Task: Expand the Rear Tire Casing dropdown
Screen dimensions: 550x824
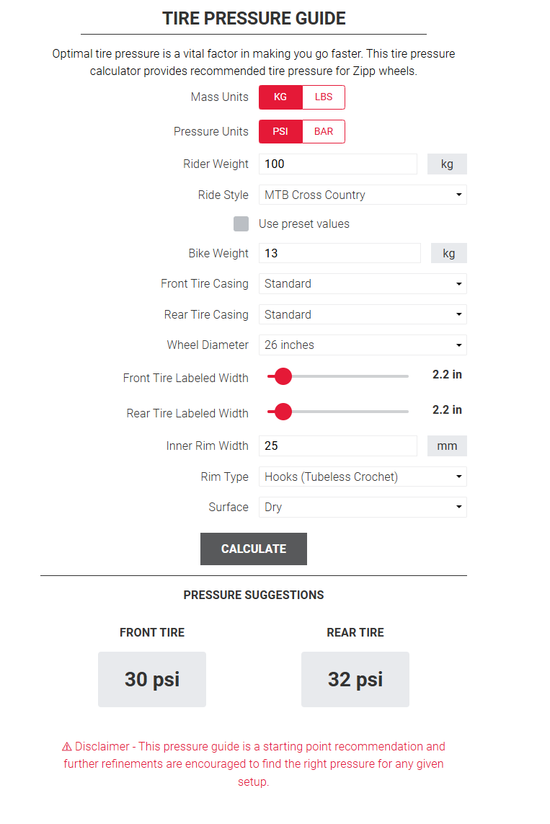Action: (x=363, y=314)
